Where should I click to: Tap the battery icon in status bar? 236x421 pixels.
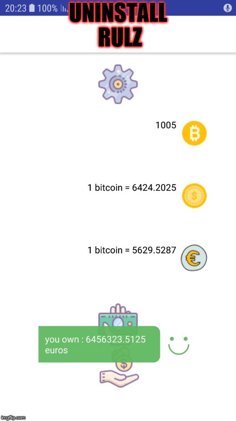point(32,9)
